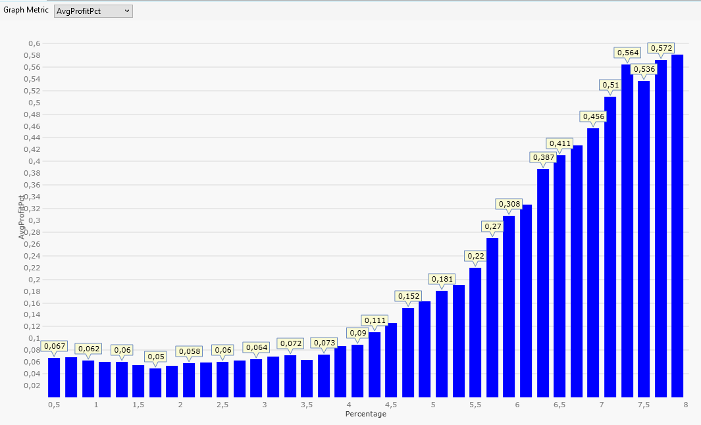
Task: Click the tallest bar at far right
Action: pos(677,224)
